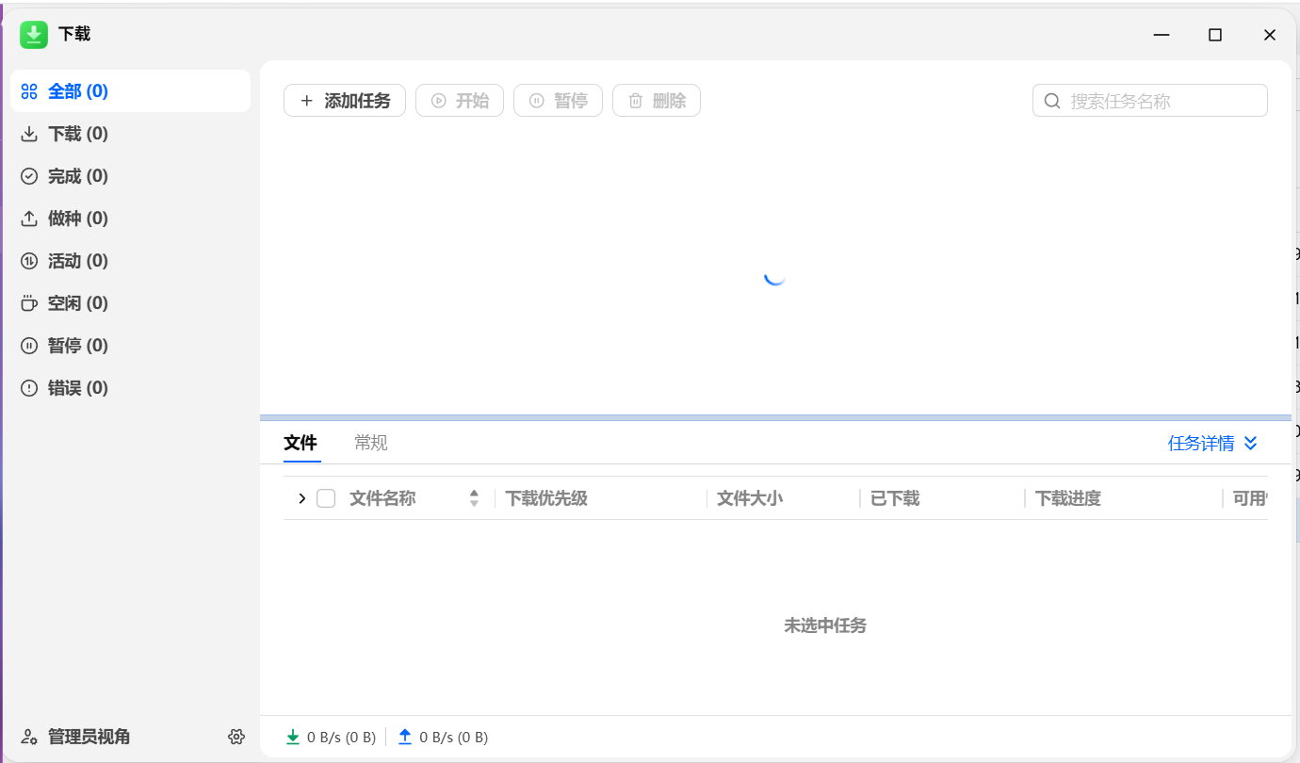Close the 下载 window
The image size is (1300, 763).
pyautogui.click(x=1270, y=35)
